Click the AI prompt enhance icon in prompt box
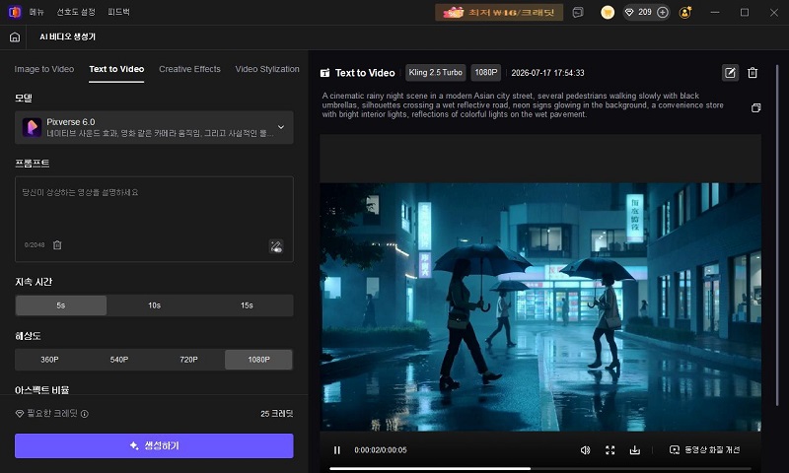789x473 pixels. pos(276,246)
